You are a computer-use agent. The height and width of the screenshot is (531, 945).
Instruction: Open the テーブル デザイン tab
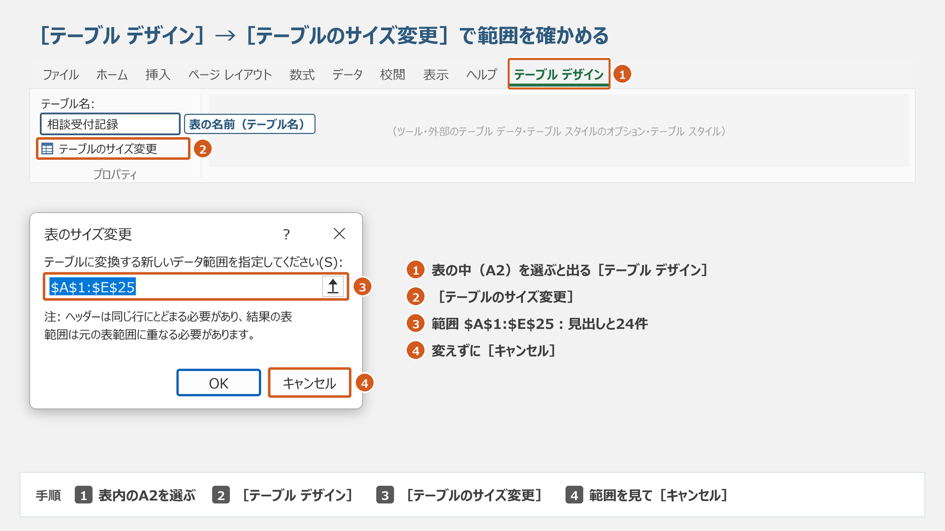click(x=559, y=74)
